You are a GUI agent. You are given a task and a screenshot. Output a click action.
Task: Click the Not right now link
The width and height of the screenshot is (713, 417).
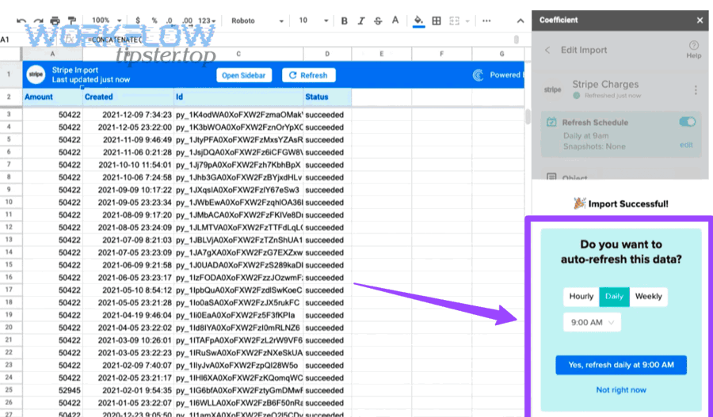click(620, 390)
